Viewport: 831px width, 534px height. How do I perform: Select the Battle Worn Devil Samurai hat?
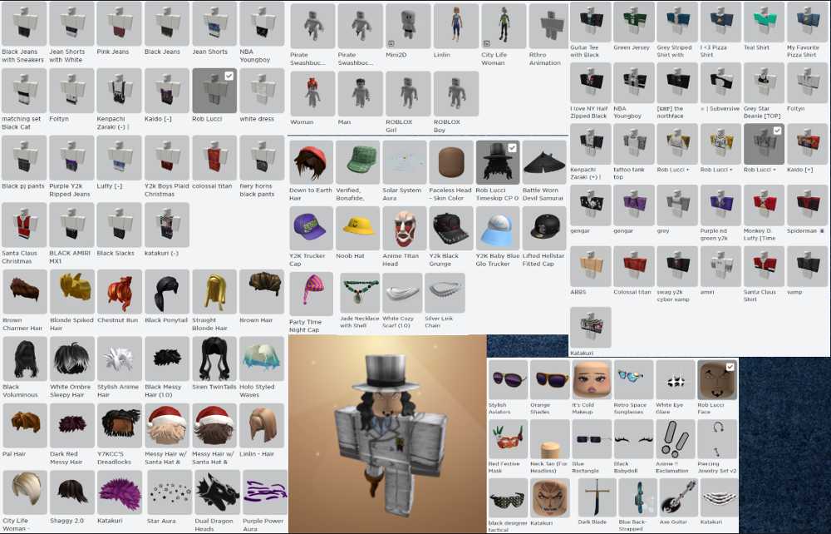[544, 162]
